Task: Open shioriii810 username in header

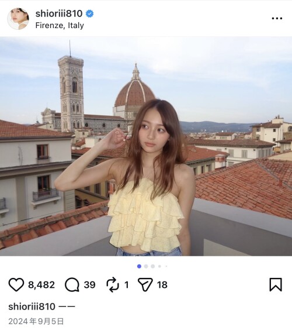Action: [x=59, y=13]
